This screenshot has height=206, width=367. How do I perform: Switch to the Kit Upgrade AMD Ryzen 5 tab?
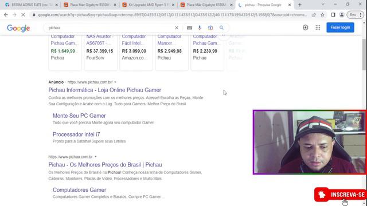149,5
